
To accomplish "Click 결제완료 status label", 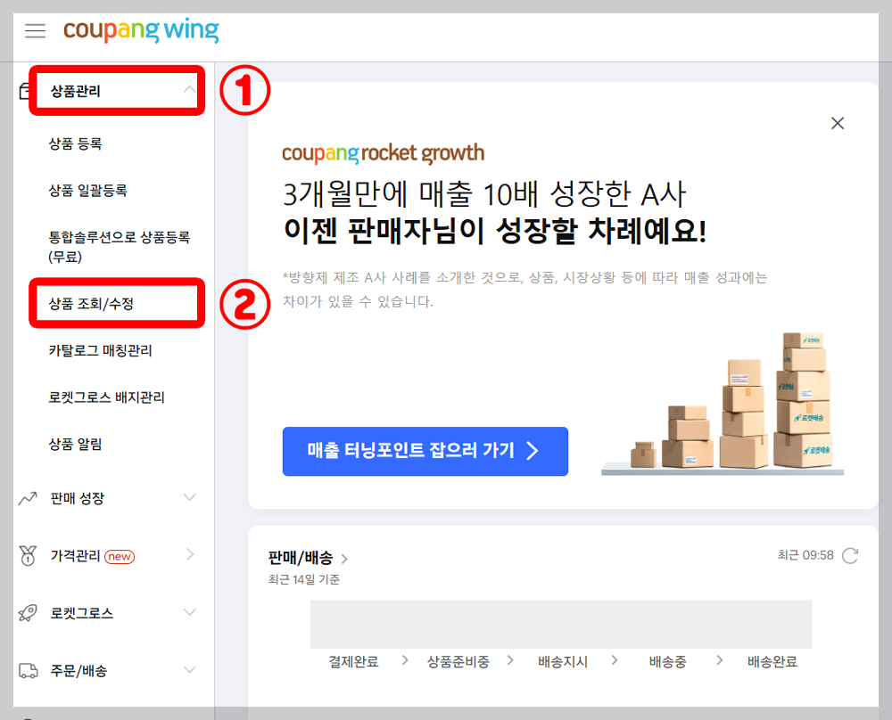I will [x=353, y=661].
